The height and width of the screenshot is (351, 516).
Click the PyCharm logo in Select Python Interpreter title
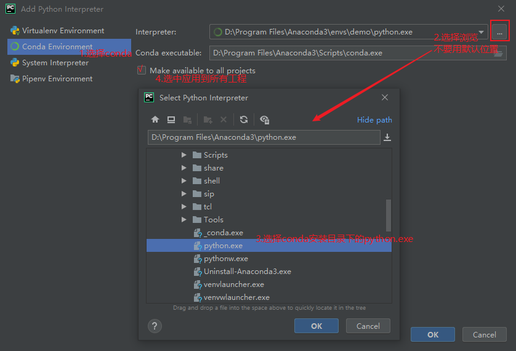click(149, 97)
